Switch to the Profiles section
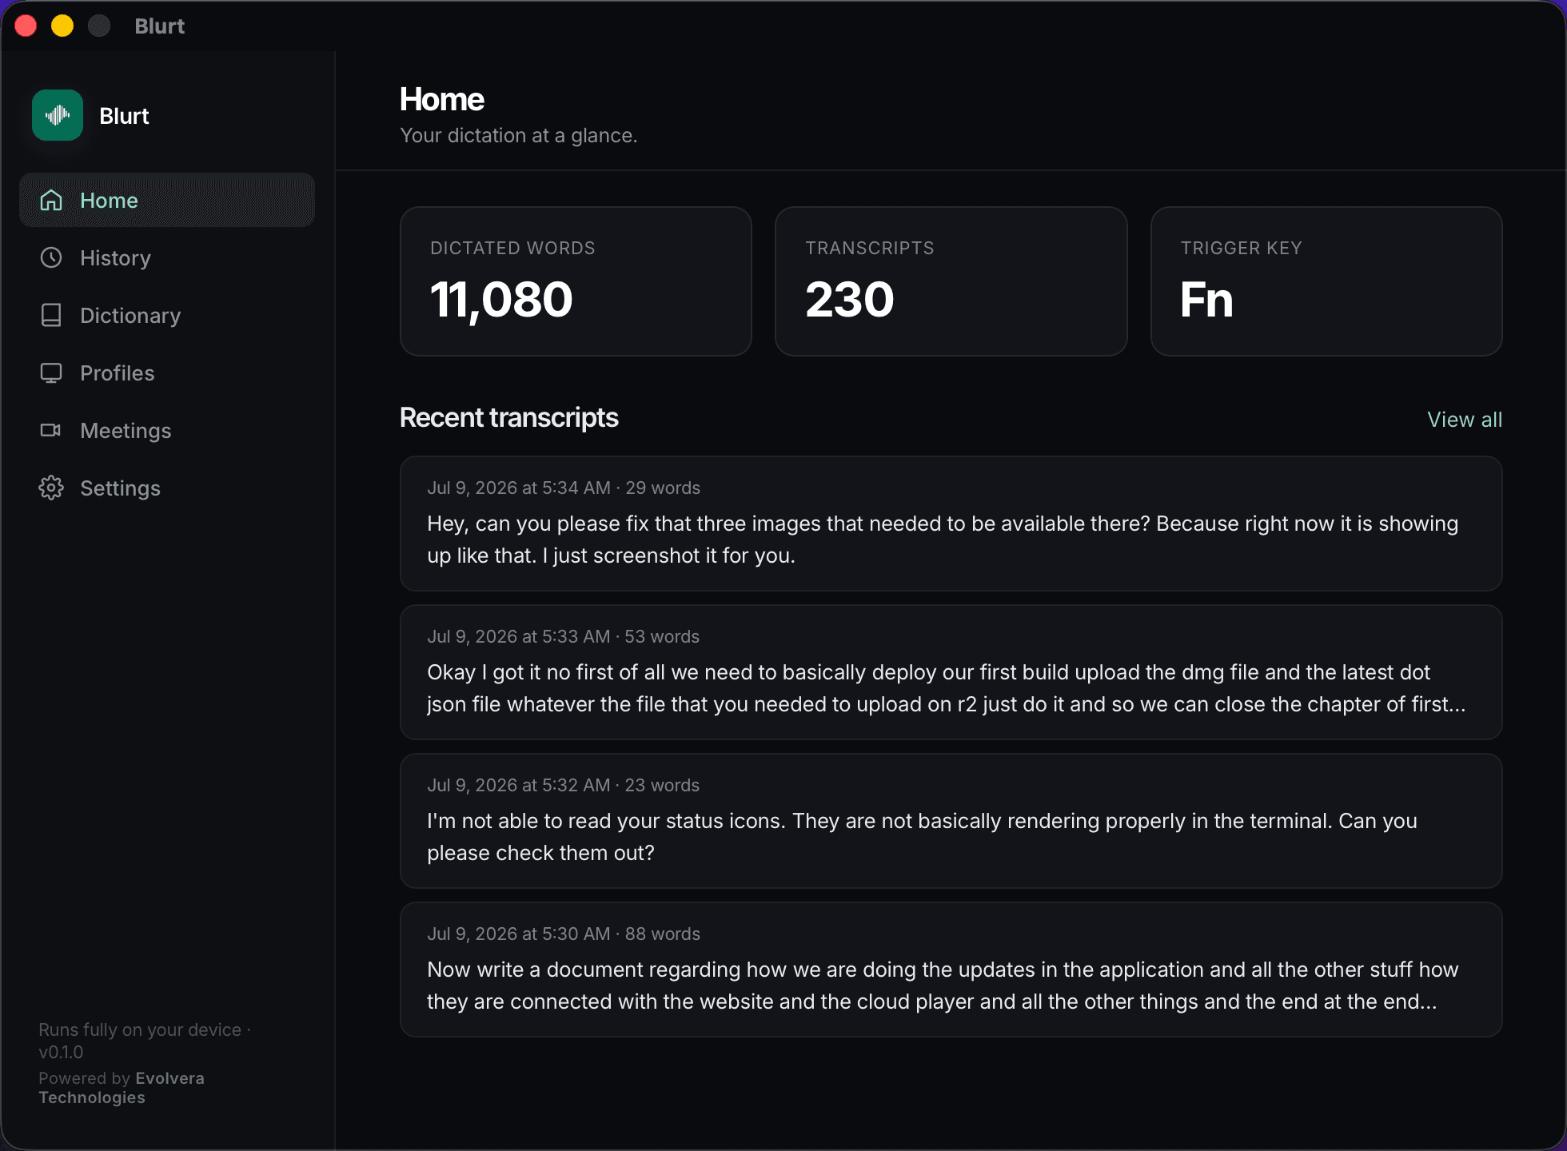 pos(167,372)
